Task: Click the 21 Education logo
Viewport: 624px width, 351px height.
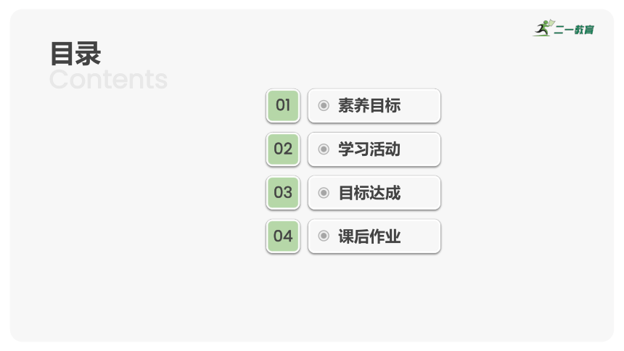Action: (x=564, y=28)
